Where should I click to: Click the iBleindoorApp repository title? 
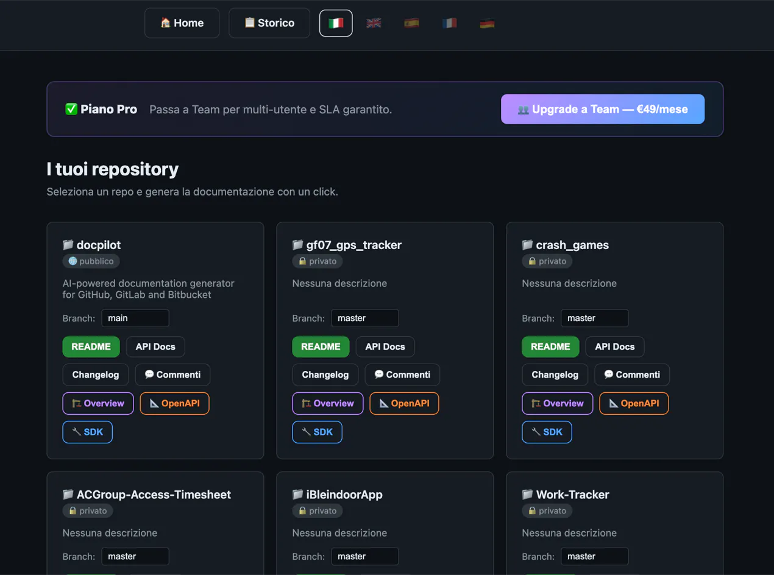pyautogui.click(x=338, y=495)
